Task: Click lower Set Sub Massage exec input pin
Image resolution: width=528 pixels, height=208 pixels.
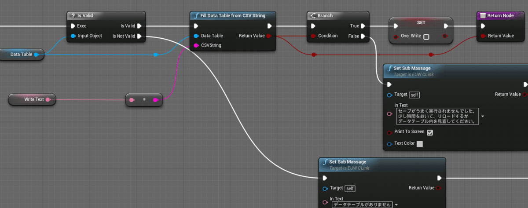Action: 325,178
